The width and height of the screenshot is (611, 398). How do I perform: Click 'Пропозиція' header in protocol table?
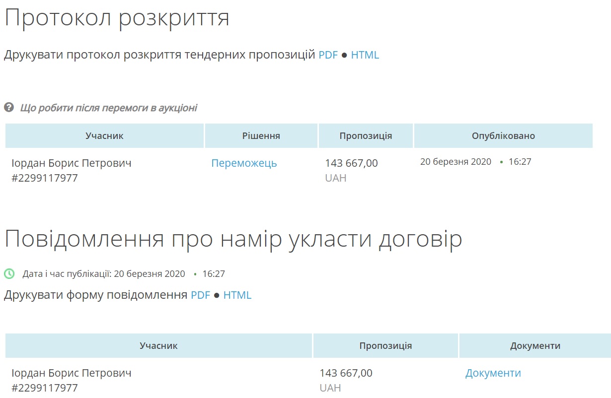tap(366, 136)
